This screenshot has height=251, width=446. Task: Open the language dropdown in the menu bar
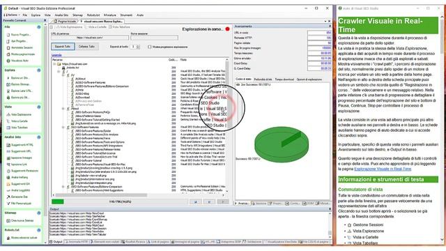click(x=12, y=15)
